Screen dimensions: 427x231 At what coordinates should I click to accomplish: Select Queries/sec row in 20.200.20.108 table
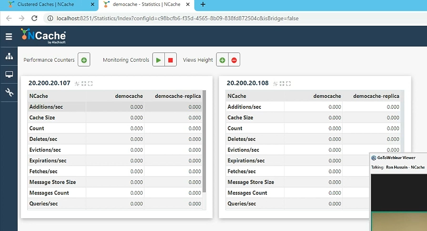298,204
